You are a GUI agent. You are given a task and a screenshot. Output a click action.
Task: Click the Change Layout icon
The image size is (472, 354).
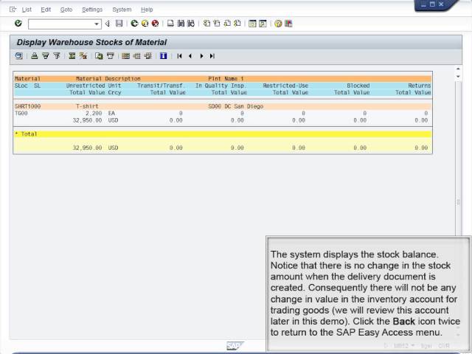click(x=125, y=56)
